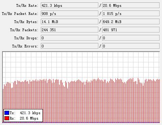Image resolution: width=162 pixels, height=125 pixels.
Task: Click the Rx Errors field
Action: (x=131, y=46)
